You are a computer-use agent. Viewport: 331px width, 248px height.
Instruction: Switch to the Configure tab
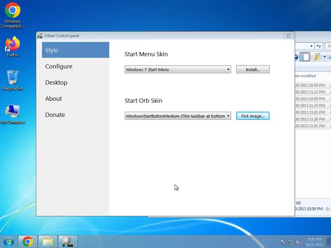(x=76, y=66)
